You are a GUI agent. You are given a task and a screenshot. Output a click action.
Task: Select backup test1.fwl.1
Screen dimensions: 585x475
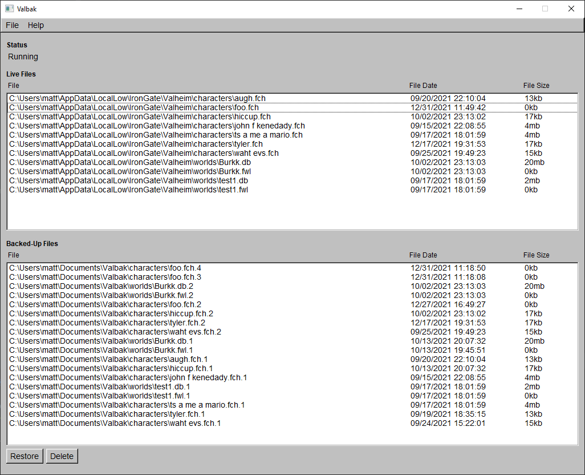tap(292, 396)
